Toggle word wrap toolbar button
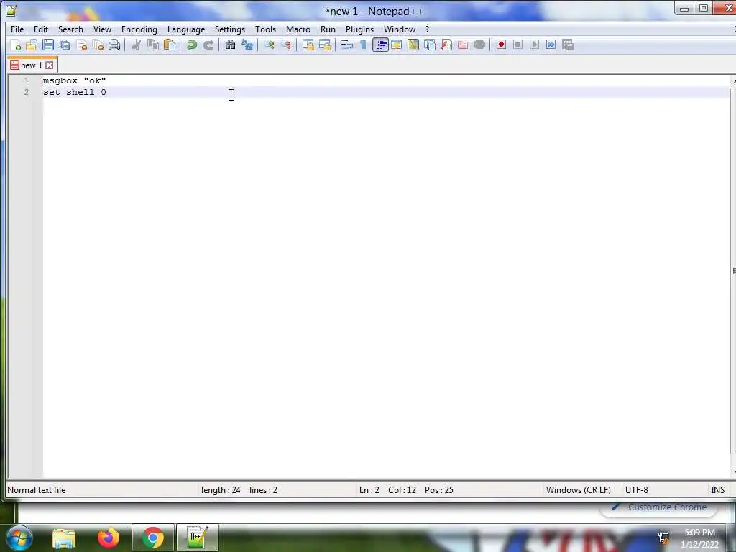 pyautogui.click(x=347, y=45)
